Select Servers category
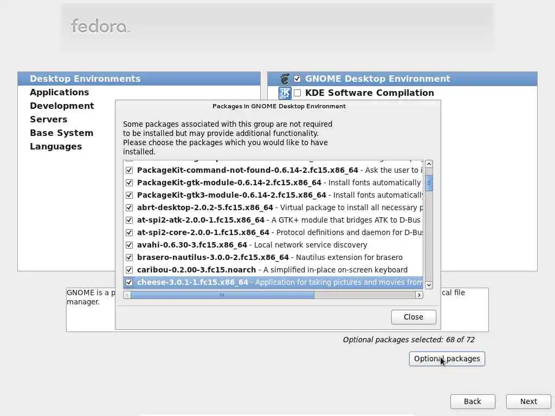This screenshot has height=416, width=555. point(48,119)
